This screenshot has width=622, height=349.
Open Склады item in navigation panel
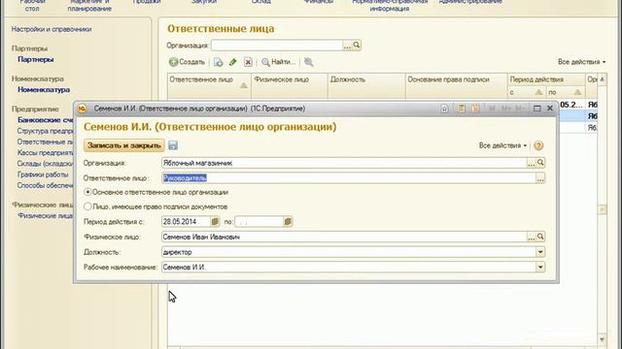tap(46, 164)
